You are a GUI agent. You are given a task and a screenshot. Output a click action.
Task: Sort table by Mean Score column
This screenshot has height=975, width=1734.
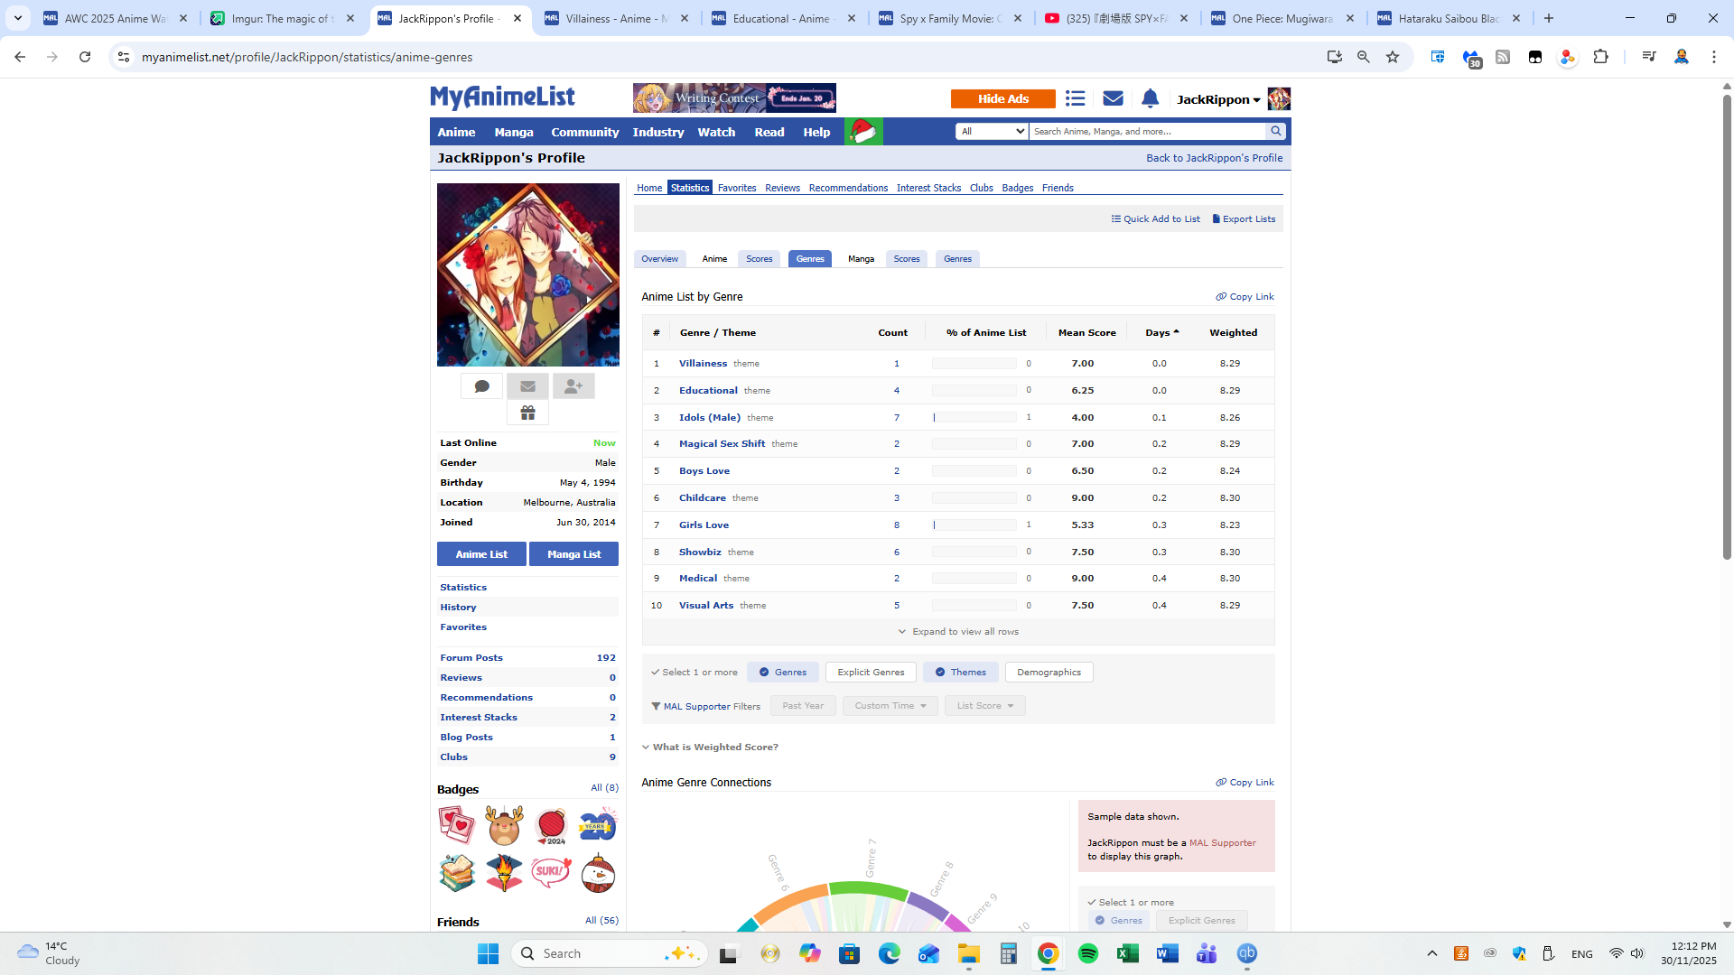point(1086,333)
